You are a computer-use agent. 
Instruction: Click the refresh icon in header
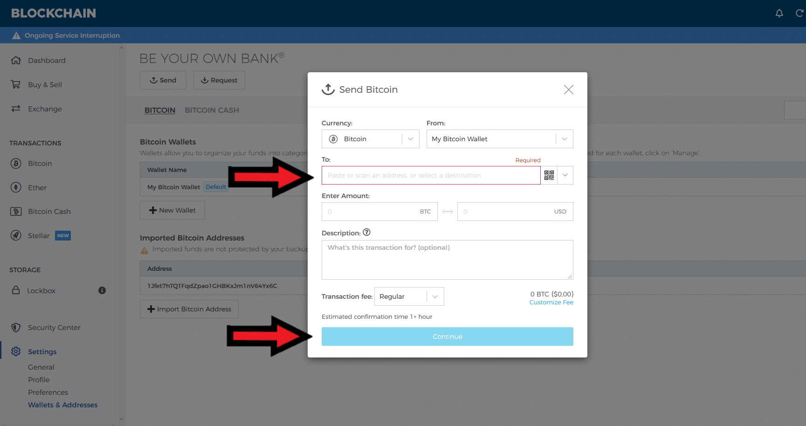[799, 13]
